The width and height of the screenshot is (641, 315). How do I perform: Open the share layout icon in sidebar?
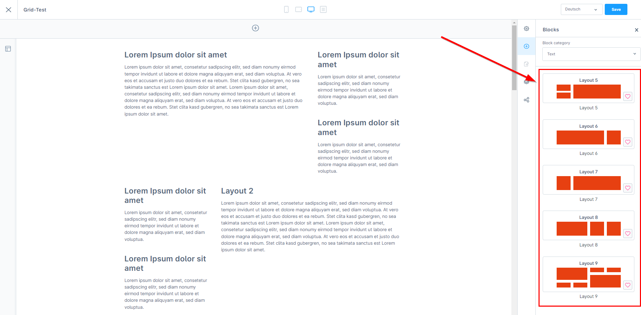point(526,100)
